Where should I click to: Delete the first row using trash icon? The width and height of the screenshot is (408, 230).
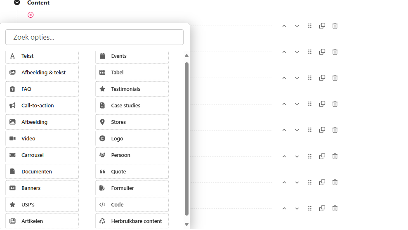(x=335, y=26)
